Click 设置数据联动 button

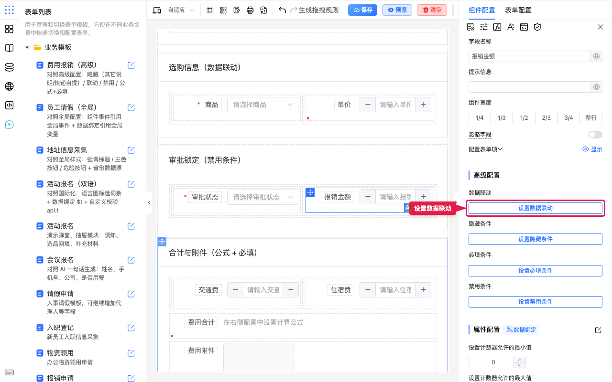[535, 208]
